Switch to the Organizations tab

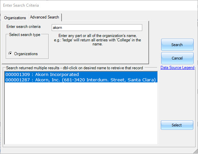click(15, 18)
